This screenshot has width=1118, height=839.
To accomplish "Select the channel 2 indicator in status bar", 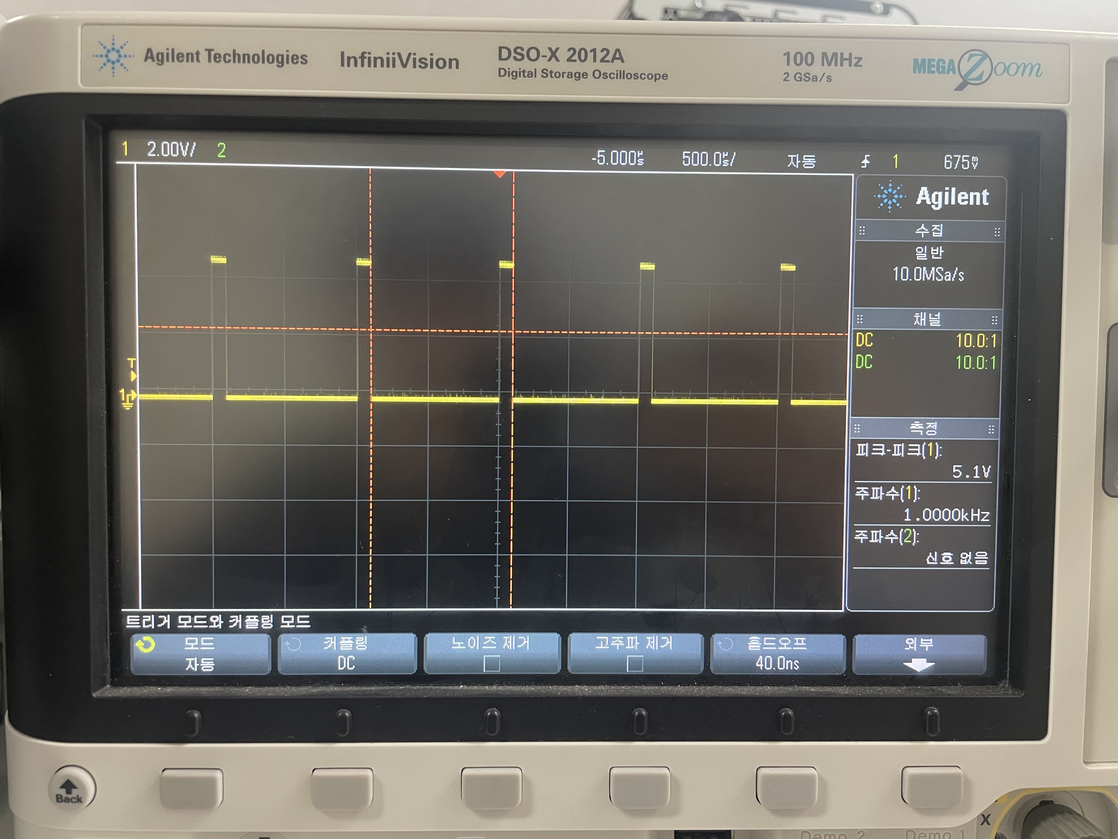I will tap(221, 150).
